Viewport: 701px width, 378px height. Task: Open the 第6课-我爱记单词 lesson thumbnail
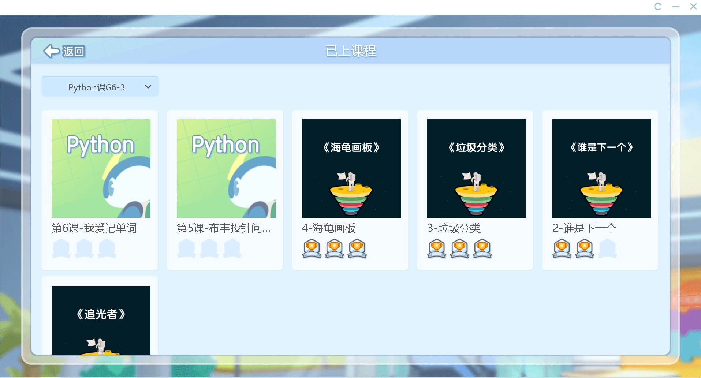click(101, 169)
